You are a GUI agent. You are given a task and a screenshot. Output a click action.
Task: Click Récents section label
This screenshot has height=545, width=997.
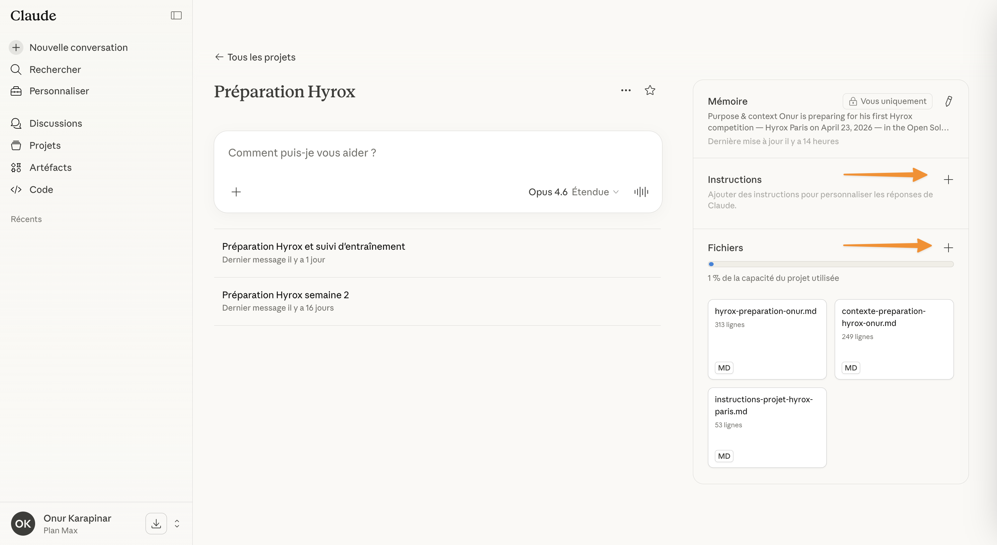pyautogui.click(x=26, y=219)
